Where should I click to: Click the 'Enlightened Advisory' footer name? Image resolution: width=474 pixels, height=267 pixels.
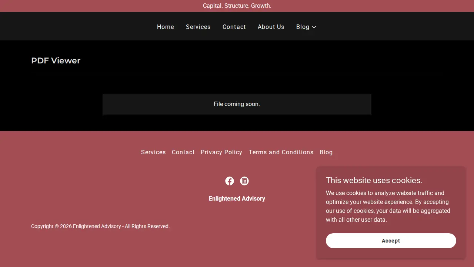237,199
